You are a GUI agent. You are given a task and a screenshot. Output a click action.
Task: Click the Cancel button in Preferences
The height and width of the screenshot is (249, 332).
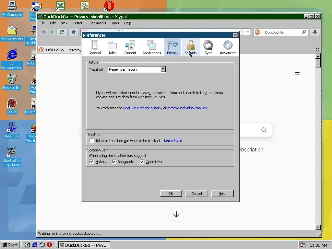[196, 194]
